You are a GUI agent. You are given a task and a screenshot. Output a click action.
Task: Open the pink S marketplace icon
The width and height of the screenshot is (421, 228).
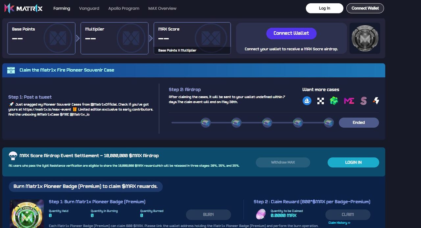coord(363,101)
